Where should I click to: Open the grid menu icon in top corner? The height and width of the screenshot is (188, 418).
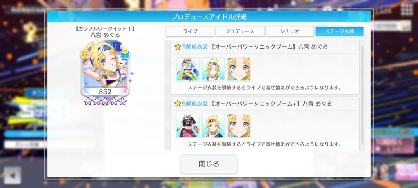[407, 10]
